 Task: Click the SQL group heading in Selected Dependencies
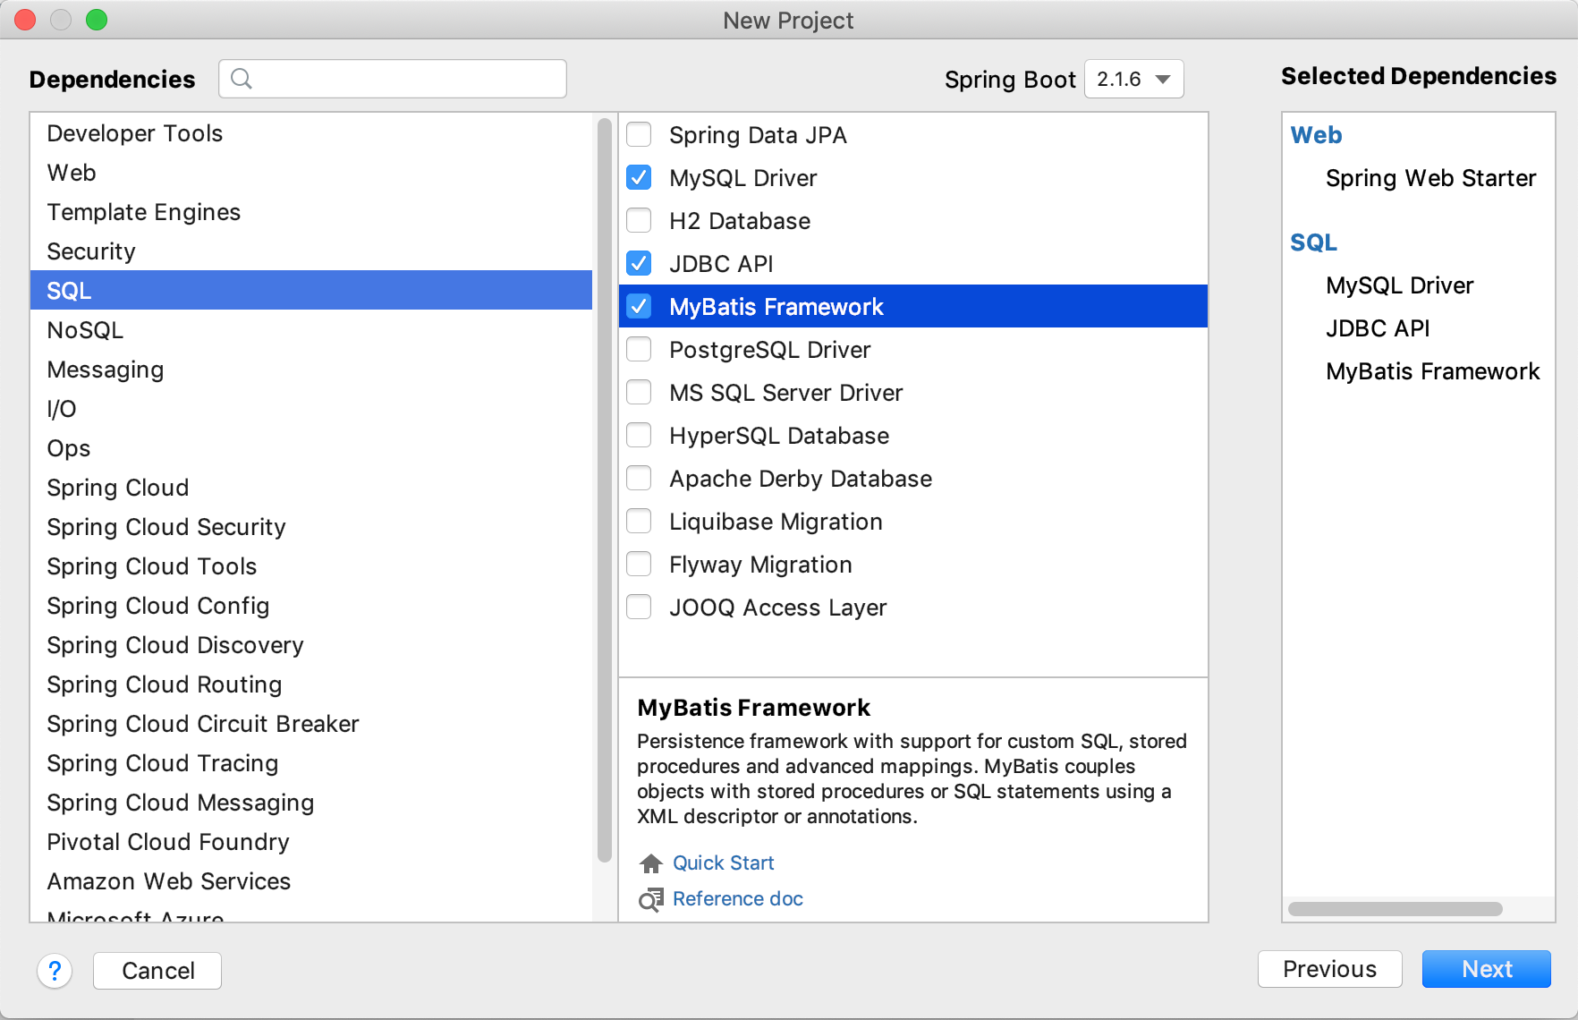click(1313, 242)
